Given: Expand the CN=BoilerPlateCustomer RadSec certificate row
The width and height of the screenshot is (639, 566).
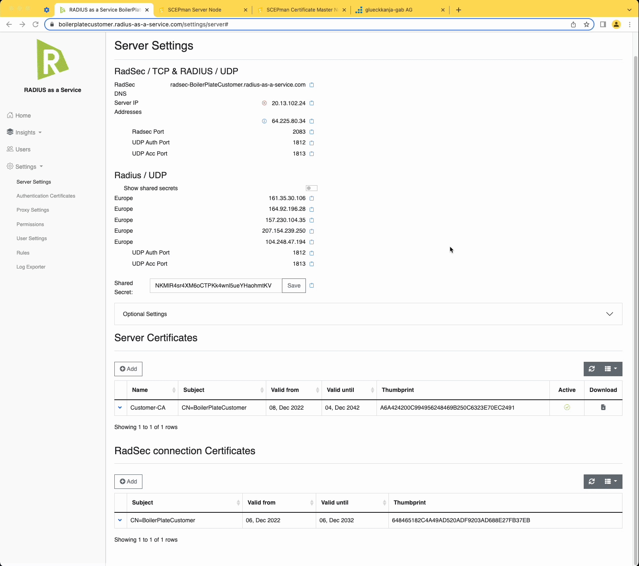Looking at the screenshot, I should [120, 520].
